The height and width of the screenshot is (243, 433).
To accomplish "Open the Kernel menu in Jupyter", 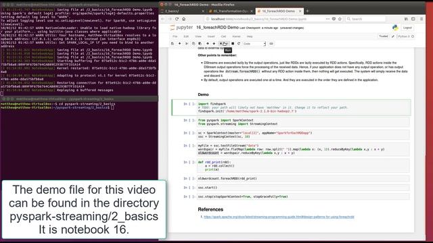I will 236,36.
